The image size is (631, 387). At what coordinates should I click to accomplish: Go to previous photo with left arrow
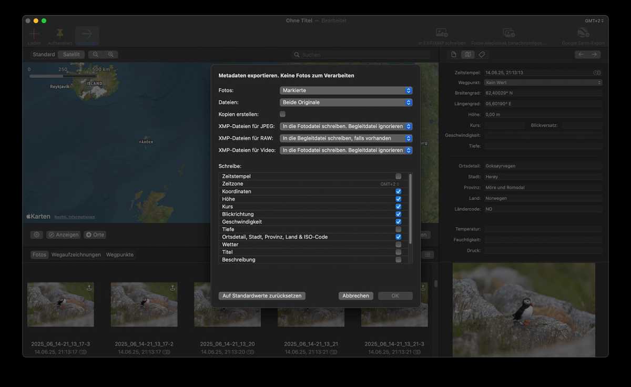pyautogui.click(x=581, y=55)
